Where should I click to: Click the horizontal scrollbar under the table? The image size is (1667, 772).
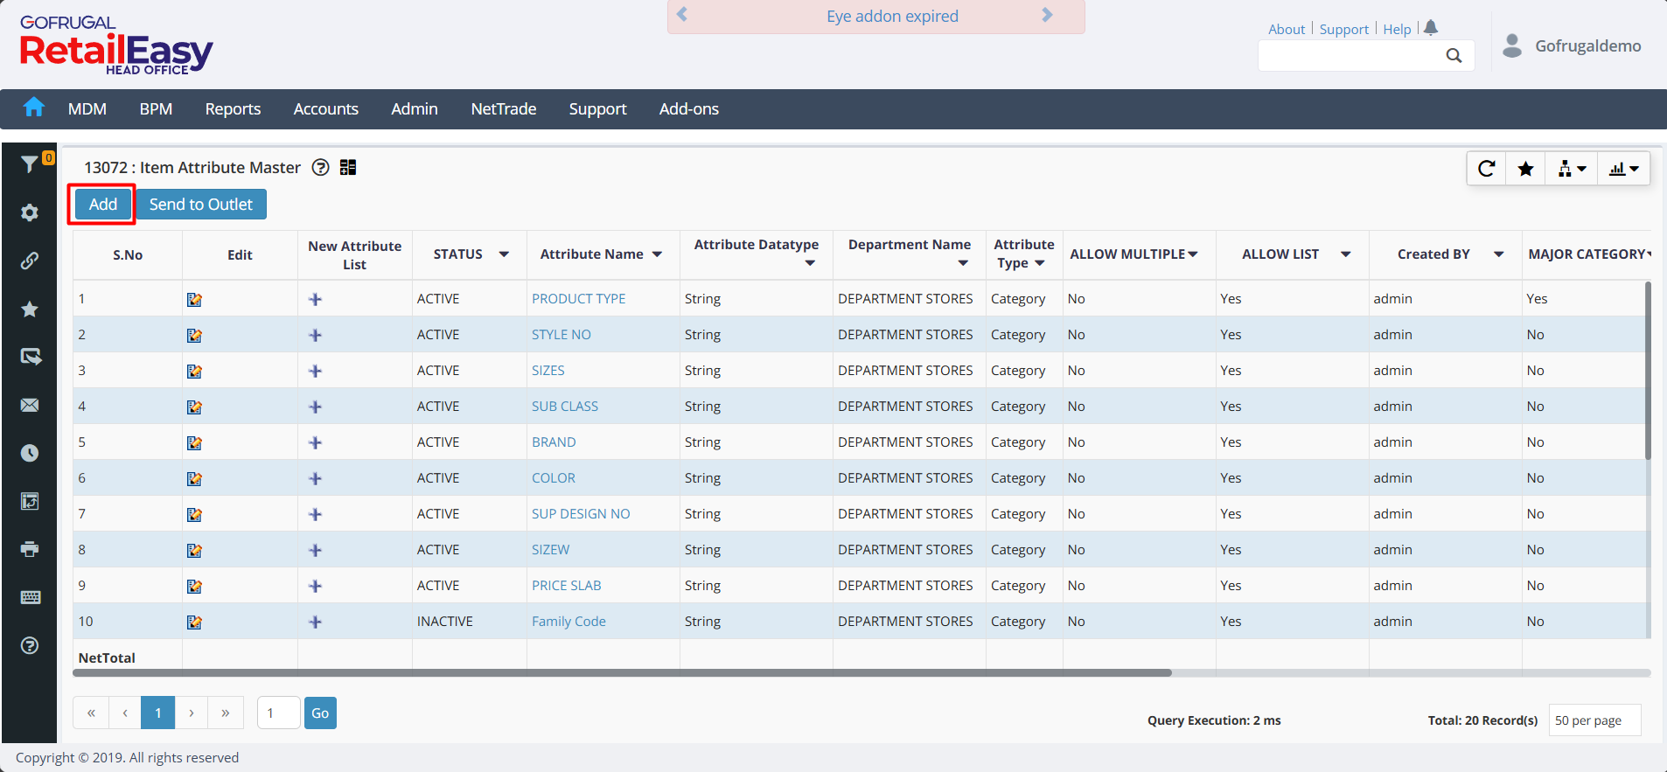pyautogui.click(x=622, y=673)
